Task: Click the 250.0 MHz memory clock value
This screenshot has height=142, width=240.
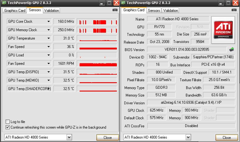Action: pos(64,30)
